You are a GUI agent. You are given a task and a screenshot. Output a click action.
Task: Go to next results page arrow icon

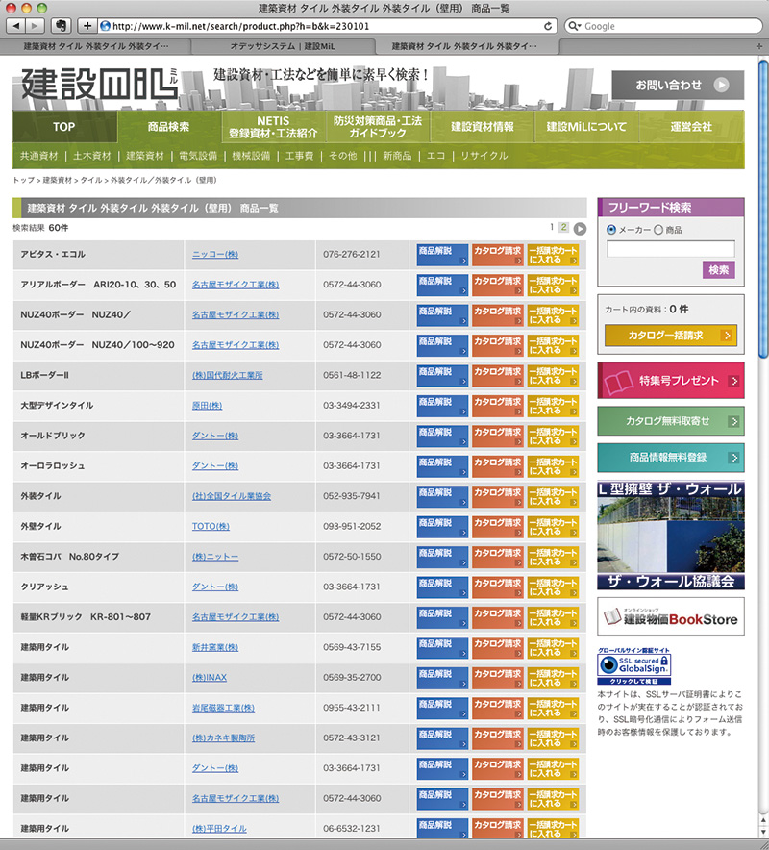point(580,229)
